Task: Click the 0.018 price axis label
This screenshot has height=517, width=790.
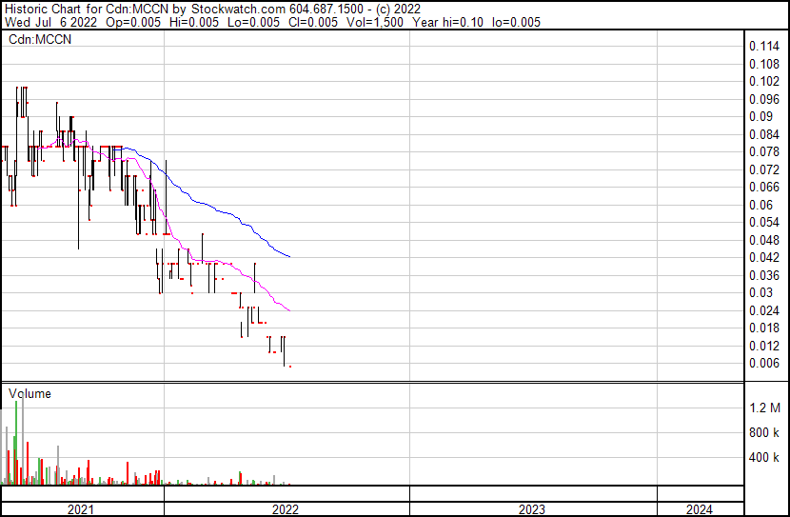Action: click(764, 328)
